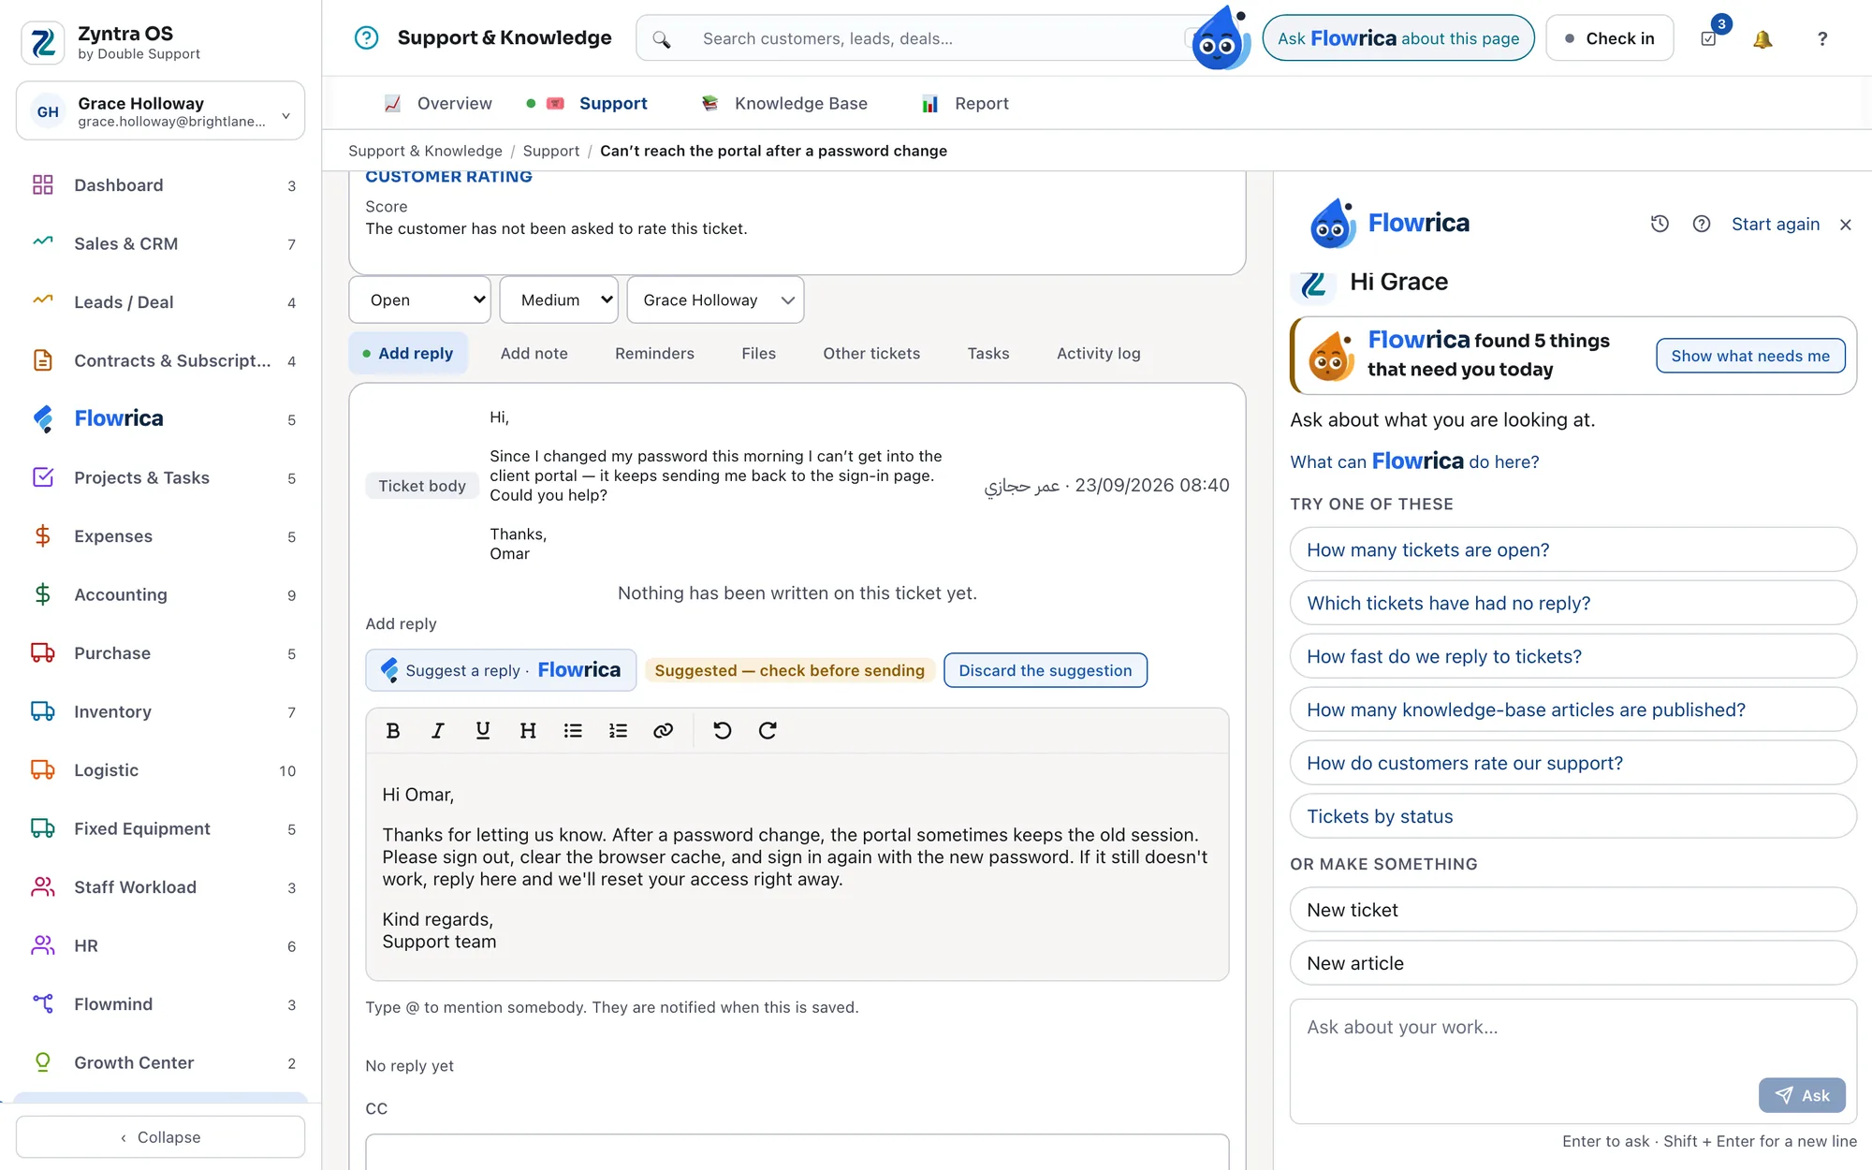
Task: Apply bold formatting in reply editor
Action: tap(393, 731)
